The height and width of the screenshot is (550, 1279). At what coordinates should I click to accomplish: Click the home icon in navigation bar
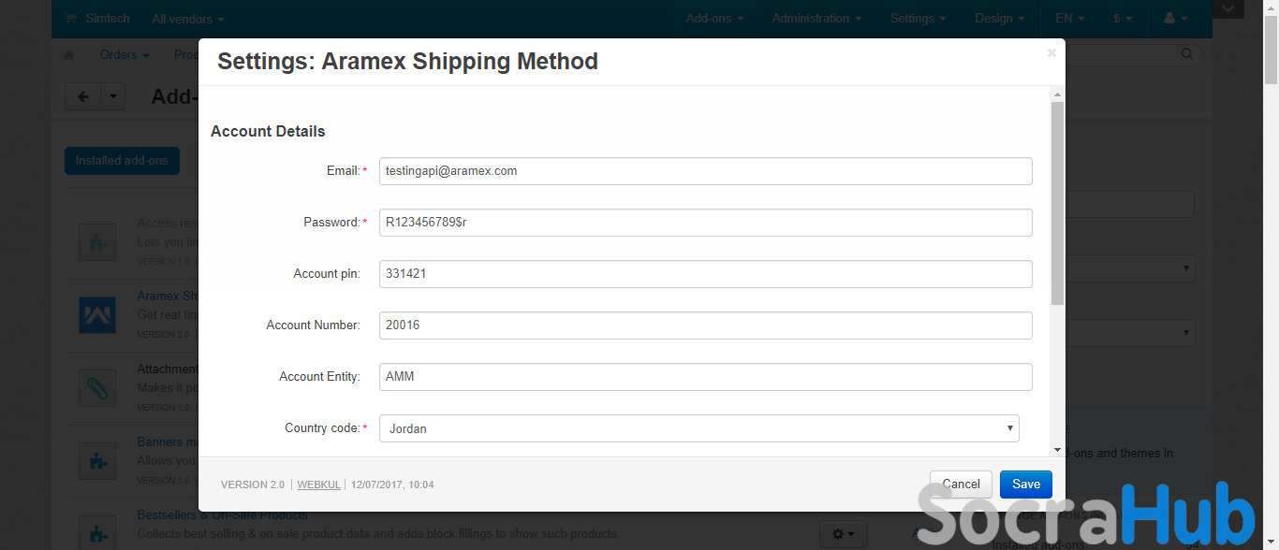(x=68, y=55)
